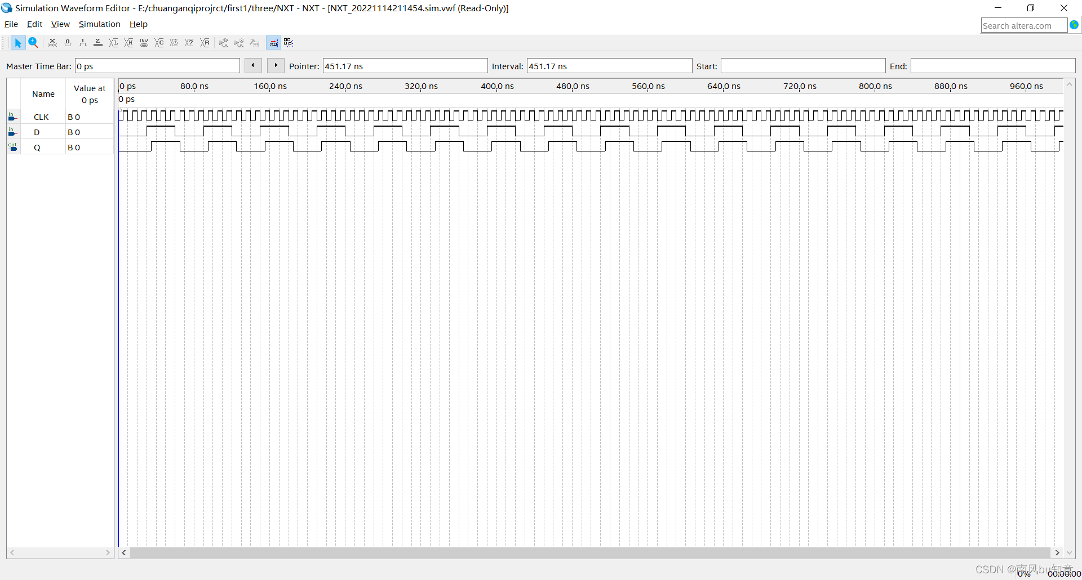Click the waveform horizontal scrollbar track
This screenshot has height=580, width=1082.
(590, 553)
